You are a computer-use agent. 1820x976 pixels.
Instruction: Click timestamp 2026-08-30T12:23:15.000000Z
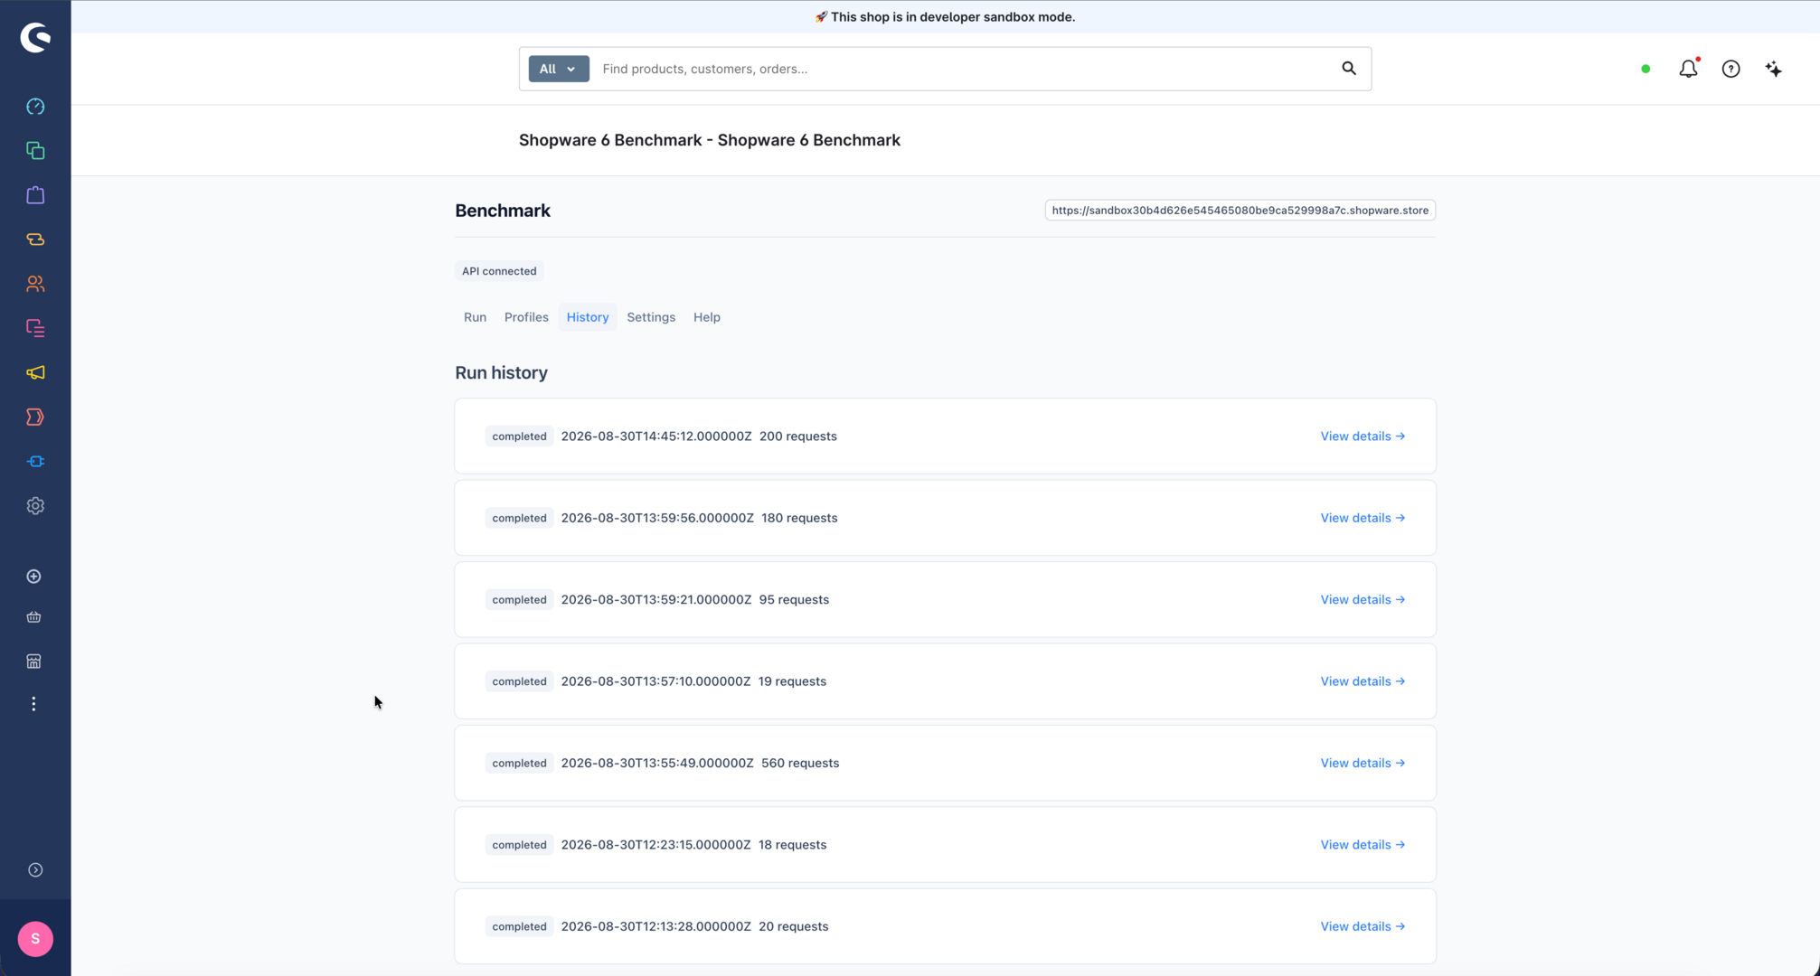[x=655, y=845]
